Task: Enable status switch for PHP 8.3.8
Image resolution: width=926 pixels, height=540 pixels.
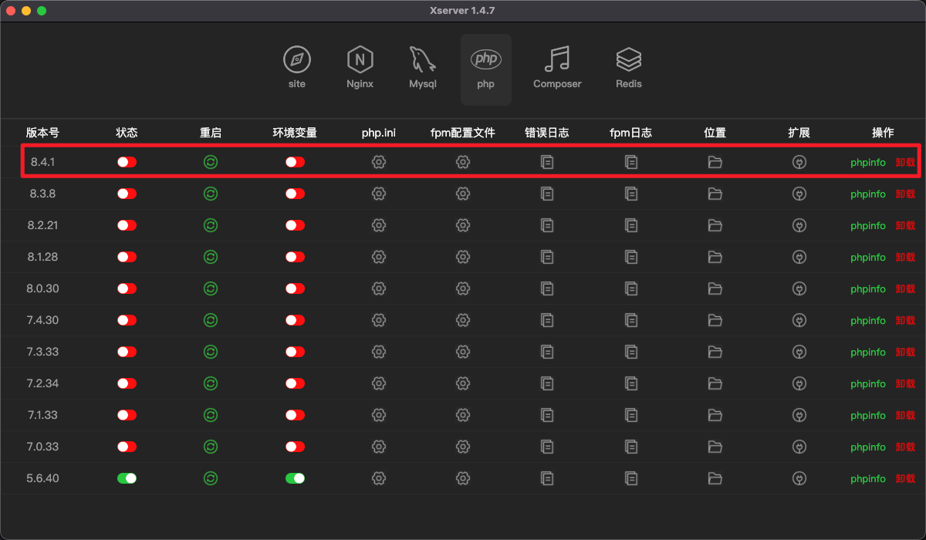Action: [127, 194]
